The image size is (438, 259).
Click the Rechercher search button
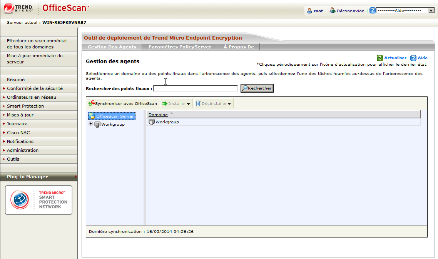coord(257,88)
